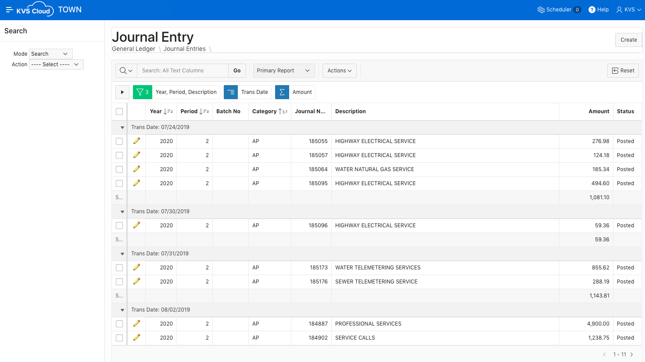Open the Mode dropdown

click(x=50, y=54)
